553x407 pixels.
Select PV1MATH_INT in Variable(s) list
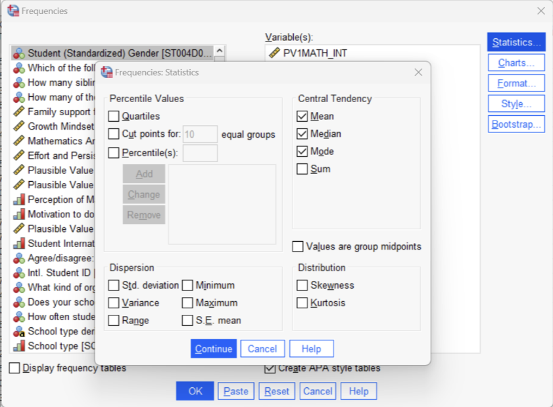[315, 53]
